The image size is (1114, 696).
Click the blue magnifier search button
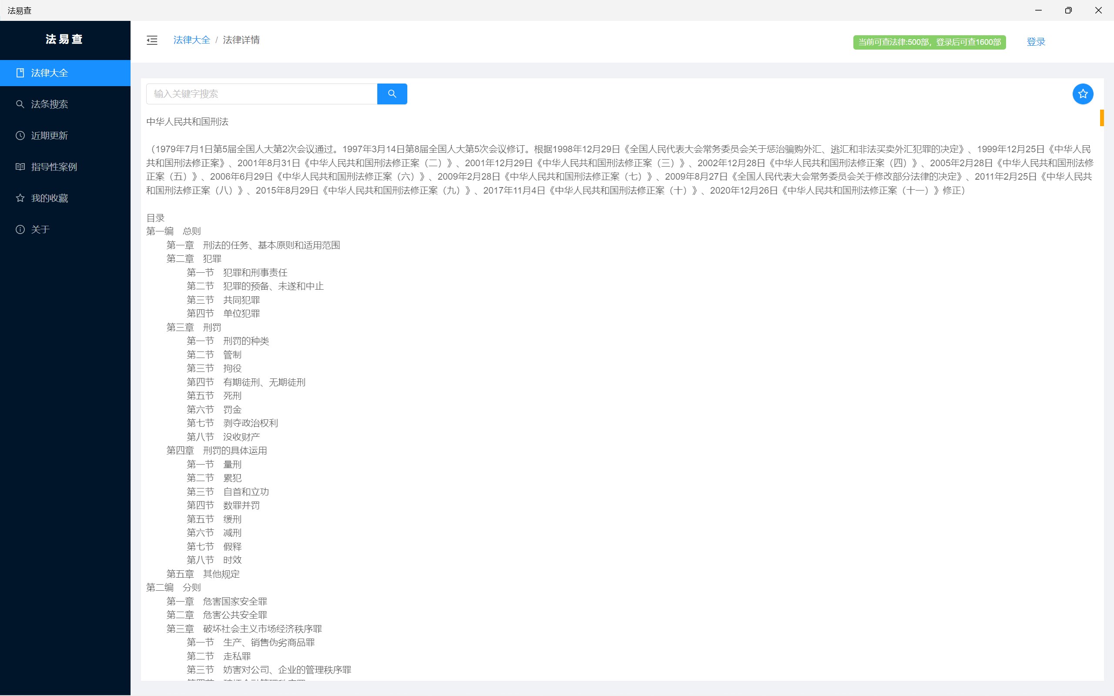(392, 94)
